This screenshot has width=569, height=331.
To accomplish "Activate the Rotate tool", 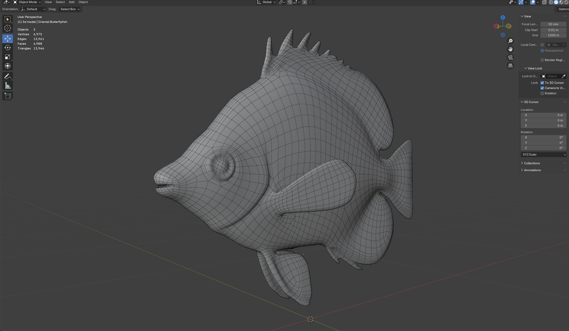I will [7, 48].
